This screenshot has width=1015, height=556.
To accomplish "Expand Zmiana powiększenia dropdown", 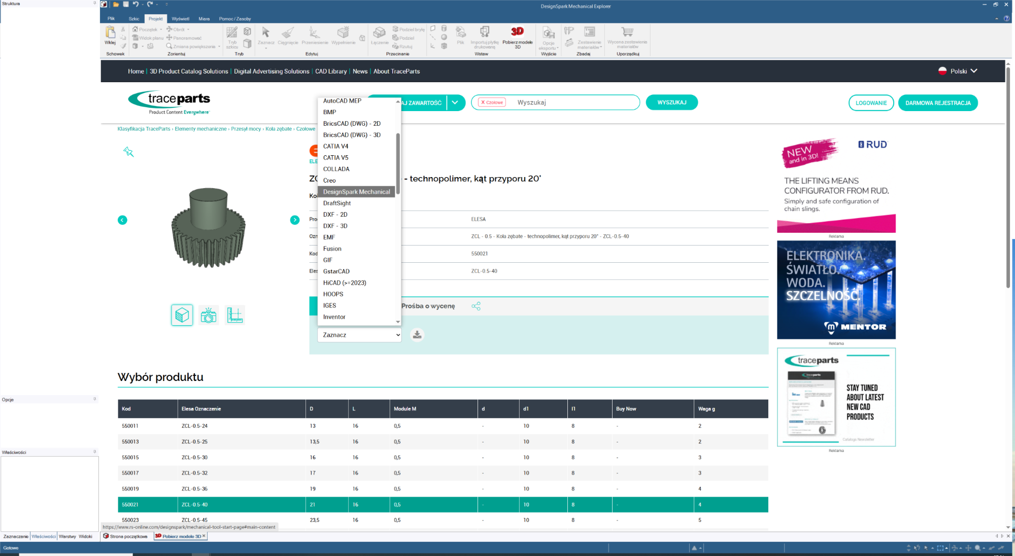I will (219, 47).
